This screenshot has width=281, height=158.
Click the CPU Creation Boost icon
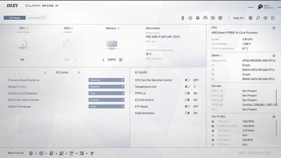click(22, 44)
